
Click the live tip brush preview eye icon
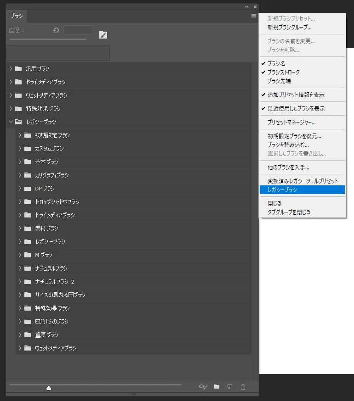pos(203,387)
